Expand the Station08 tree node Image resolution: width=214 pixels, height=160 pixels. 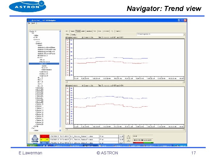(36, 100)
